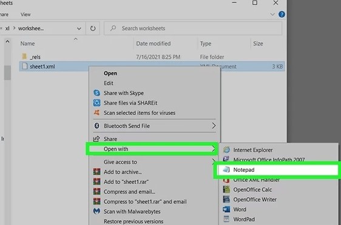Open the Open with submenu arrow
The height and width of the screenshot is (225, 341).
[x=214, y=149]
